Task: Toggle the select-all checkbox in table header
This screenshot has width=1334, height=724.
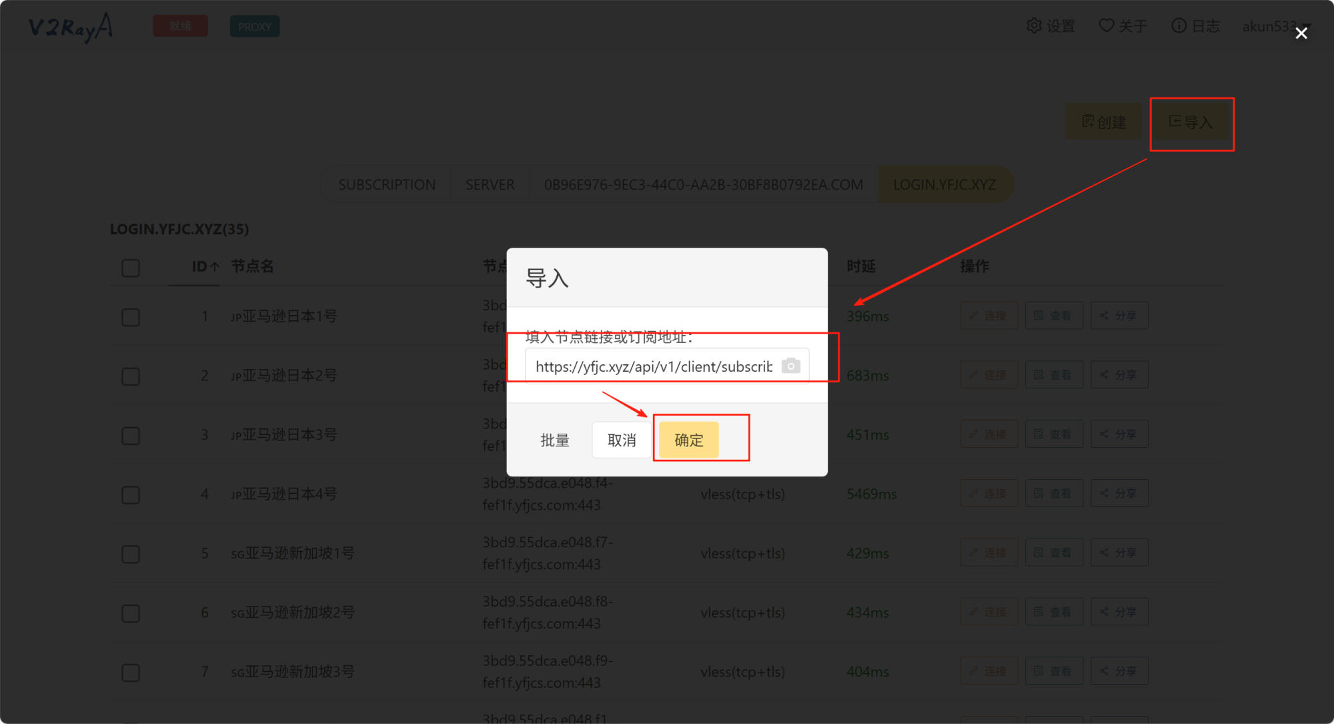Action: coord(131,268)
